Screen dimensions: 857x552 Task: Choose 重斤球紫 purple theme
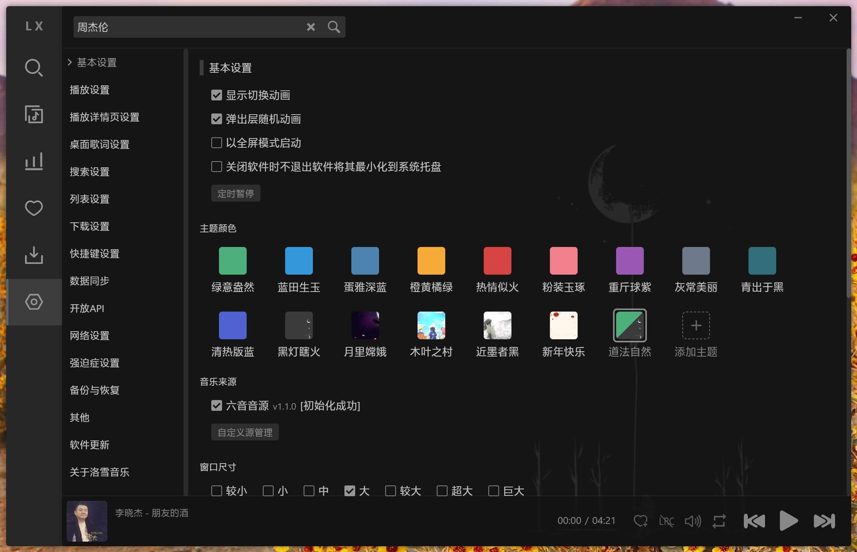point(630,261)
